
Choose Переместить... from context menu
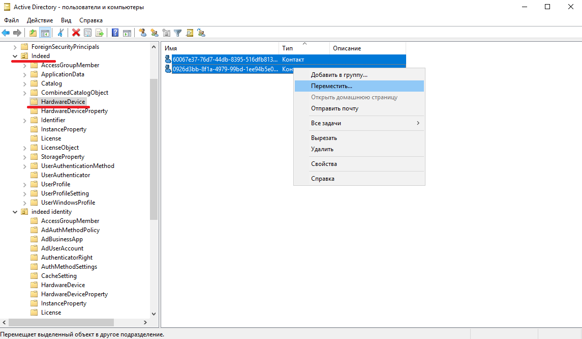click(x=331, y=86)
